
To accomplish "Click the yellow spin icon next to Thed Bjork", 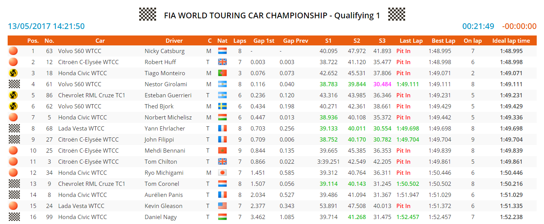I will tap(13, 106).
